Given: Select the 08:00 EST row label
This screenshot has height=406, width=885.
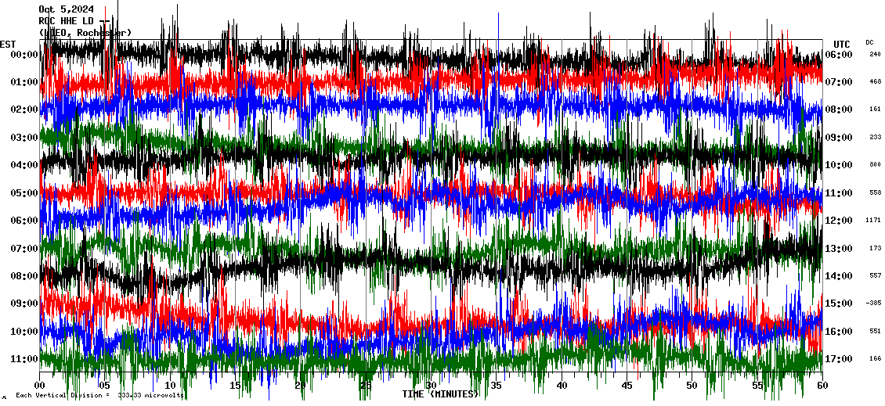Looking at the screenshot, I should (x=25, y=276).
